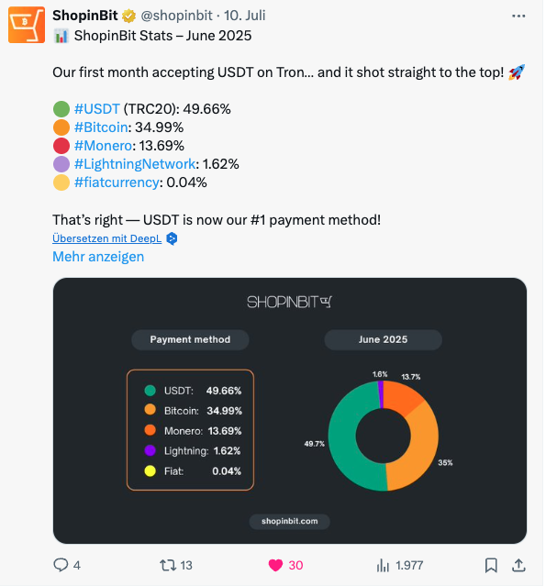Share the post via upload arrow icon
The width and height of the screenshot is (546, 586).
coord(518,565)
